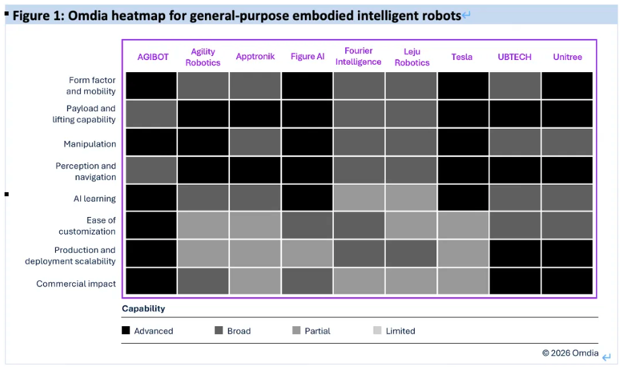This screenshot has height=370, width=621.
Task: Select Tesla's AI learning heatmap cell
Action: [x=463, y=198]
